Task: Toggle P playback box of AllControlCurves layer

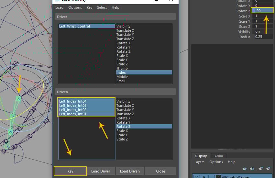Action: pyautogui.click(x=204, y=177)
